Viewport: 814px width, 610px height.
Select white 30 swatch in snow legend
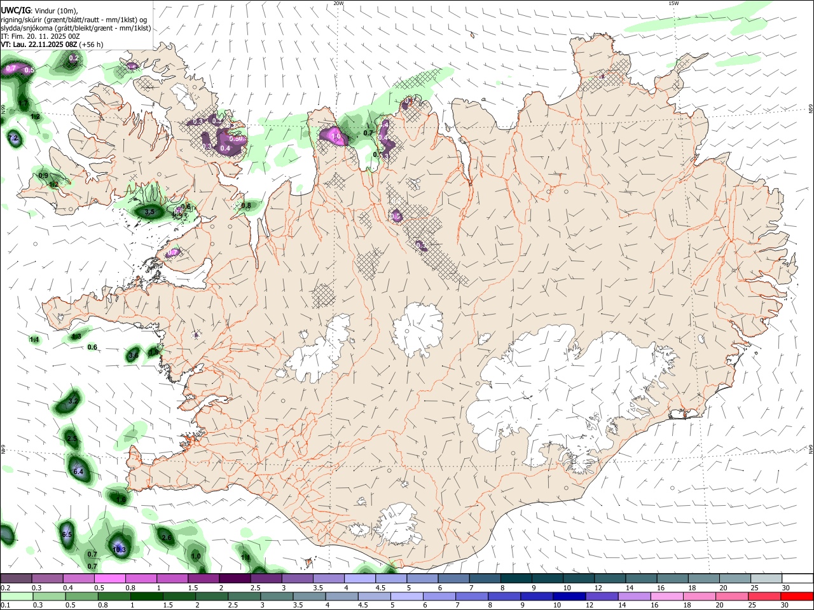797,579
